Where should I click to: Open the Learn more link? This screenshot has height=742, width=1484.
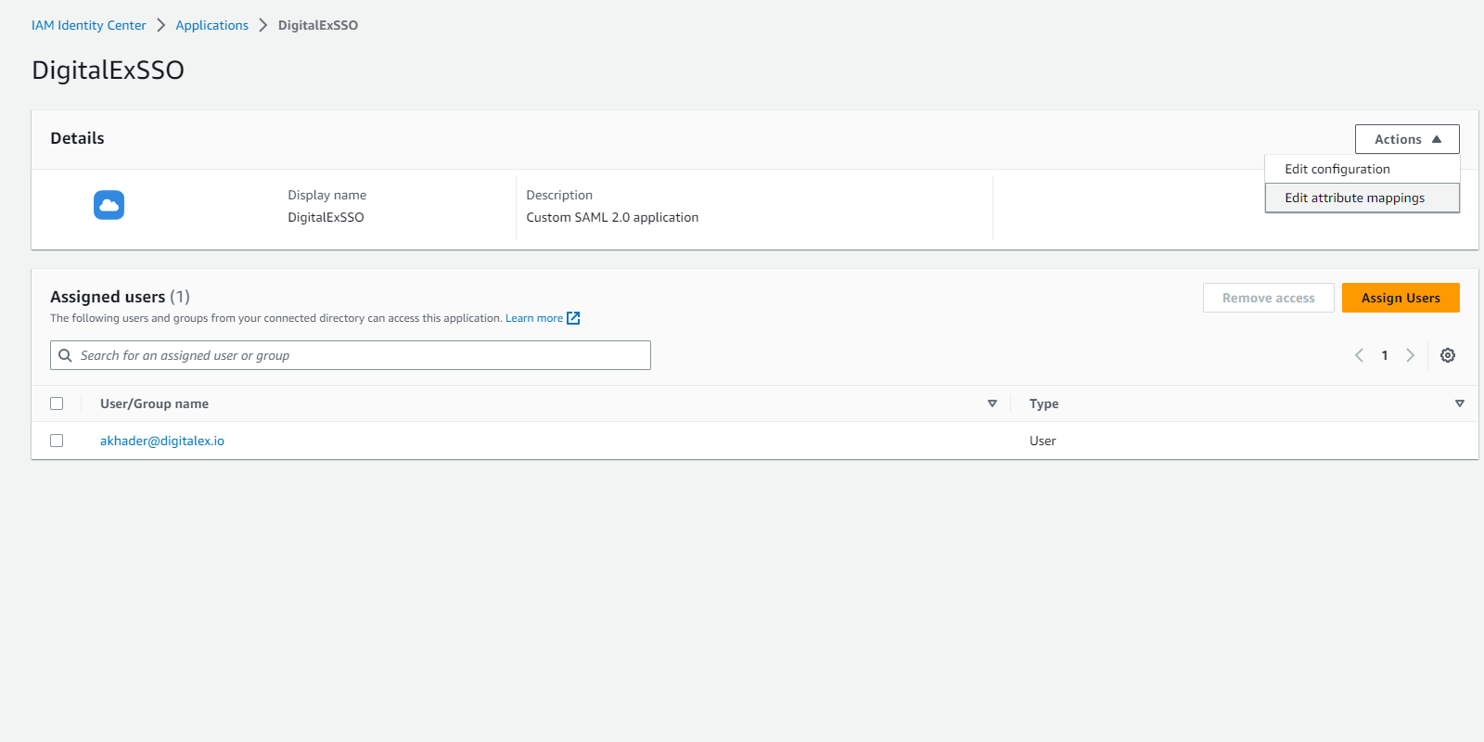(x=533, y=318)
